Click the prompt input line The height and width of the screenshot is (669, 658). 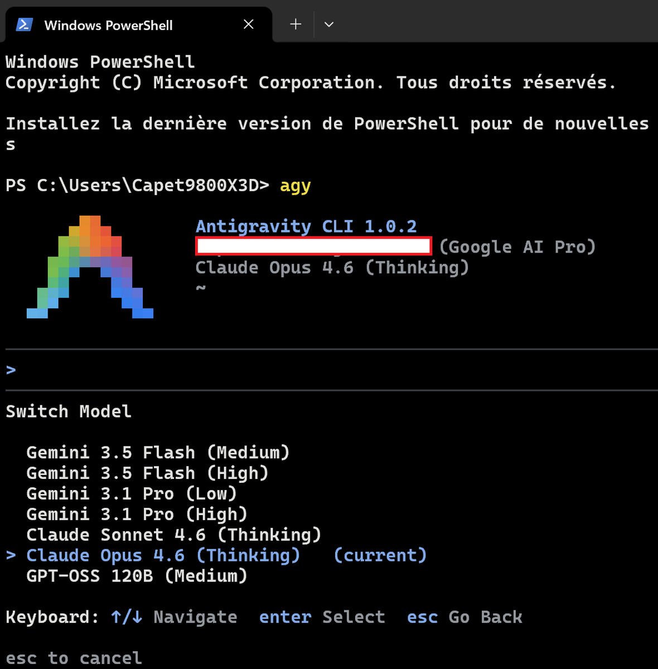[x=332, y=370]
